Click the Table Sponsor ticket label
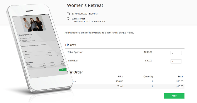The width and height of the screenshot is (197, 103). [x=75, y=52]
